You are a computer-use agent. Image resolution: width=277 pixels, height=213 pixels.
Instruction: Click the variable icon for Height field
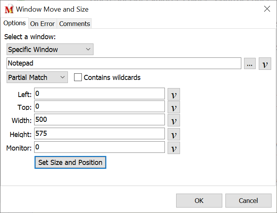(174, 134)
